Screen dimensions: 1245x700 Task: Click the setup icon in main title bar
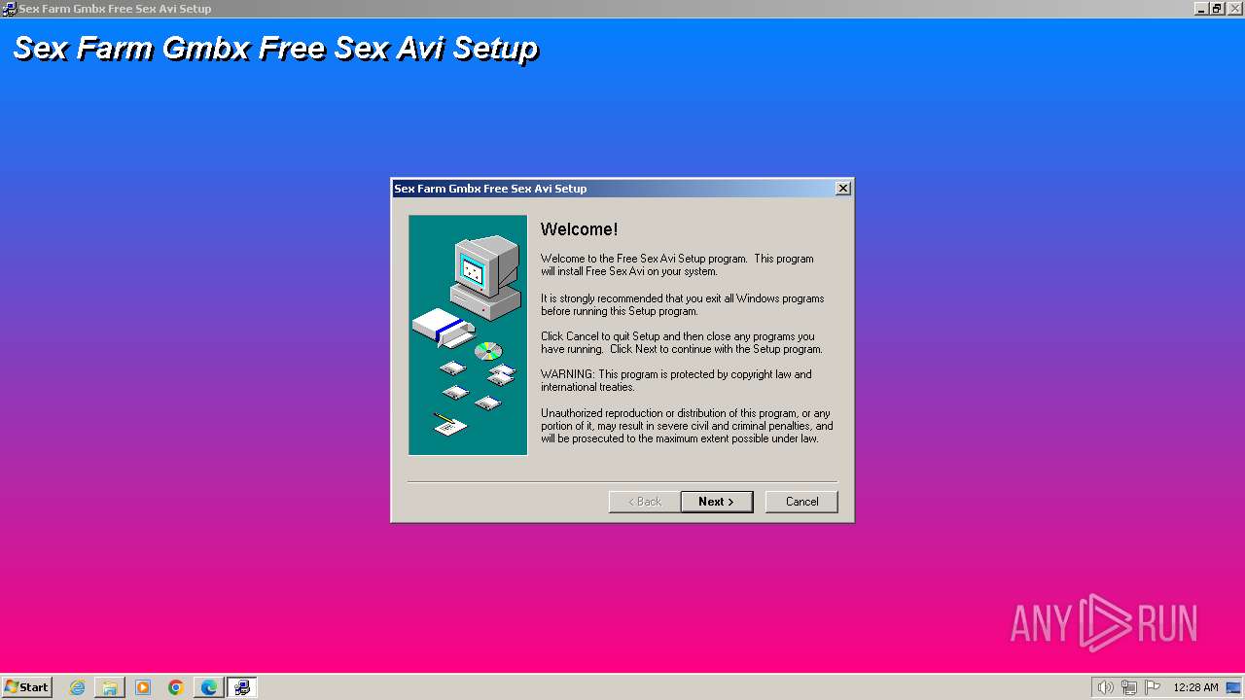tap(9, 9)
